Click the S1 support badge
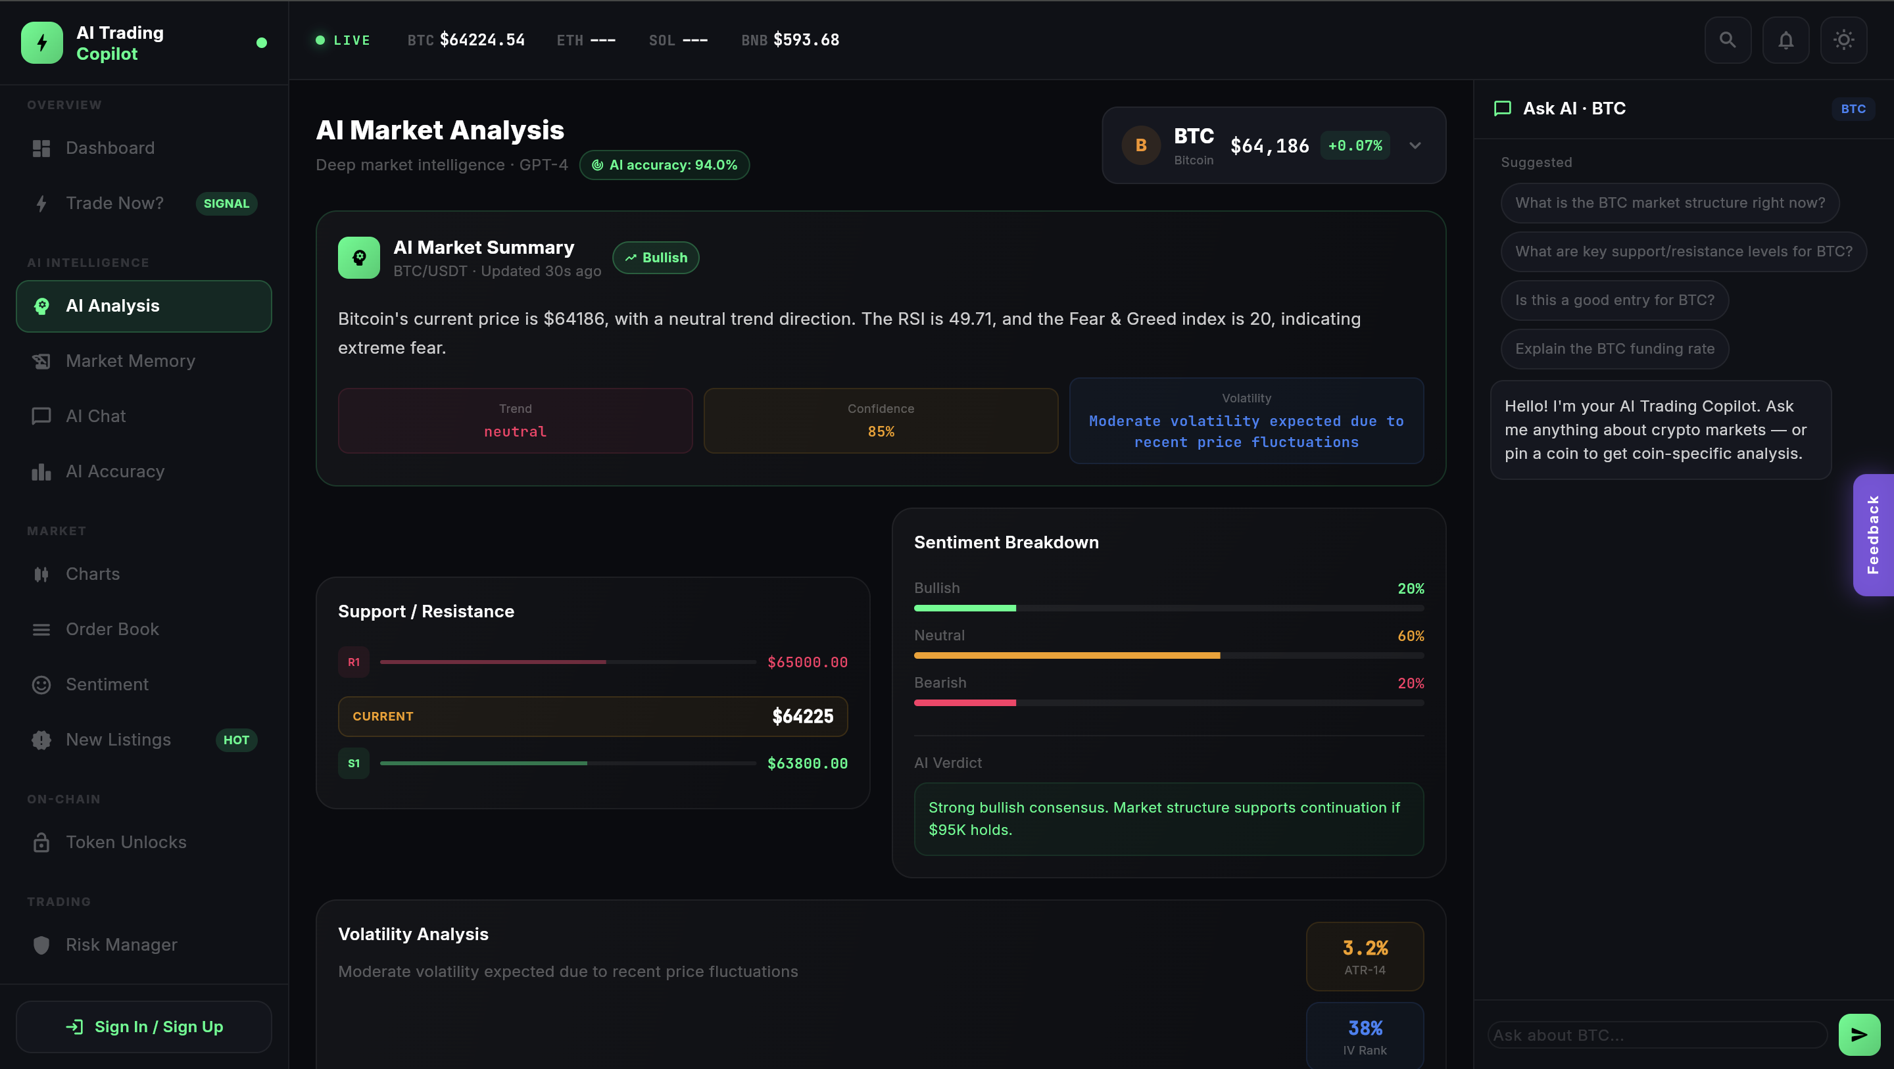Image resolution: width=1894 pixels, height=1069 pixels. [354, 763]
